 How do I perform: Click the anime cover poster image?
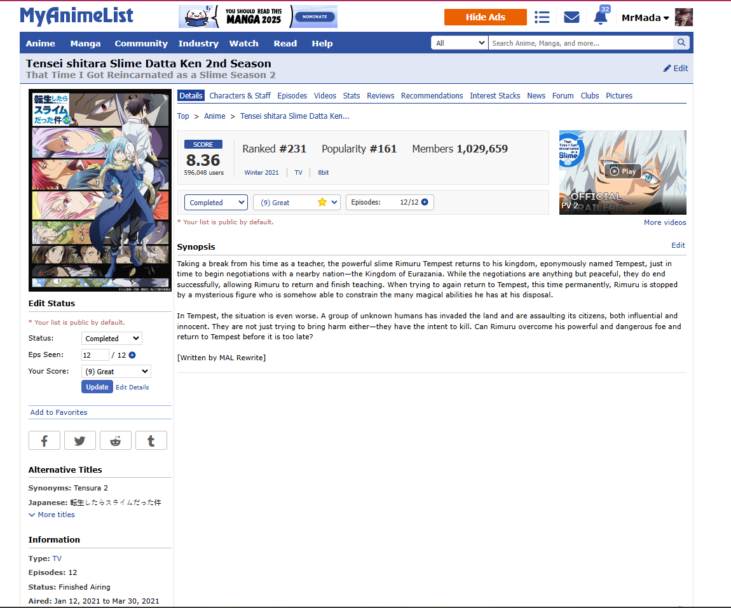pos(100,190)
